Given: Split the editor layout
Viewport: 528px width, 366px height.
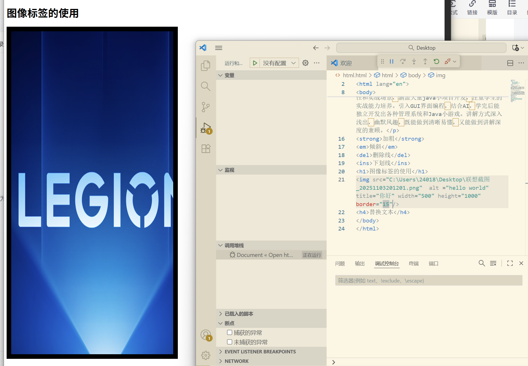Looking at the screenshot, I should [x=510, y=63].
